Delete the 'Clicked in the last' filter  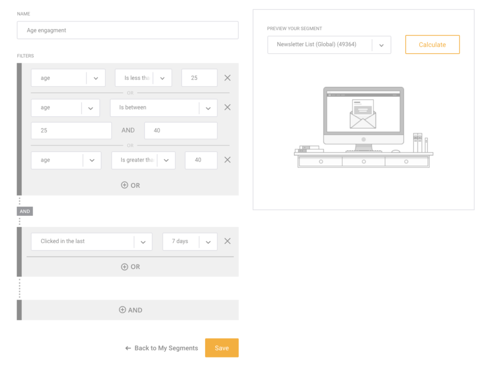tap(228, 241)
